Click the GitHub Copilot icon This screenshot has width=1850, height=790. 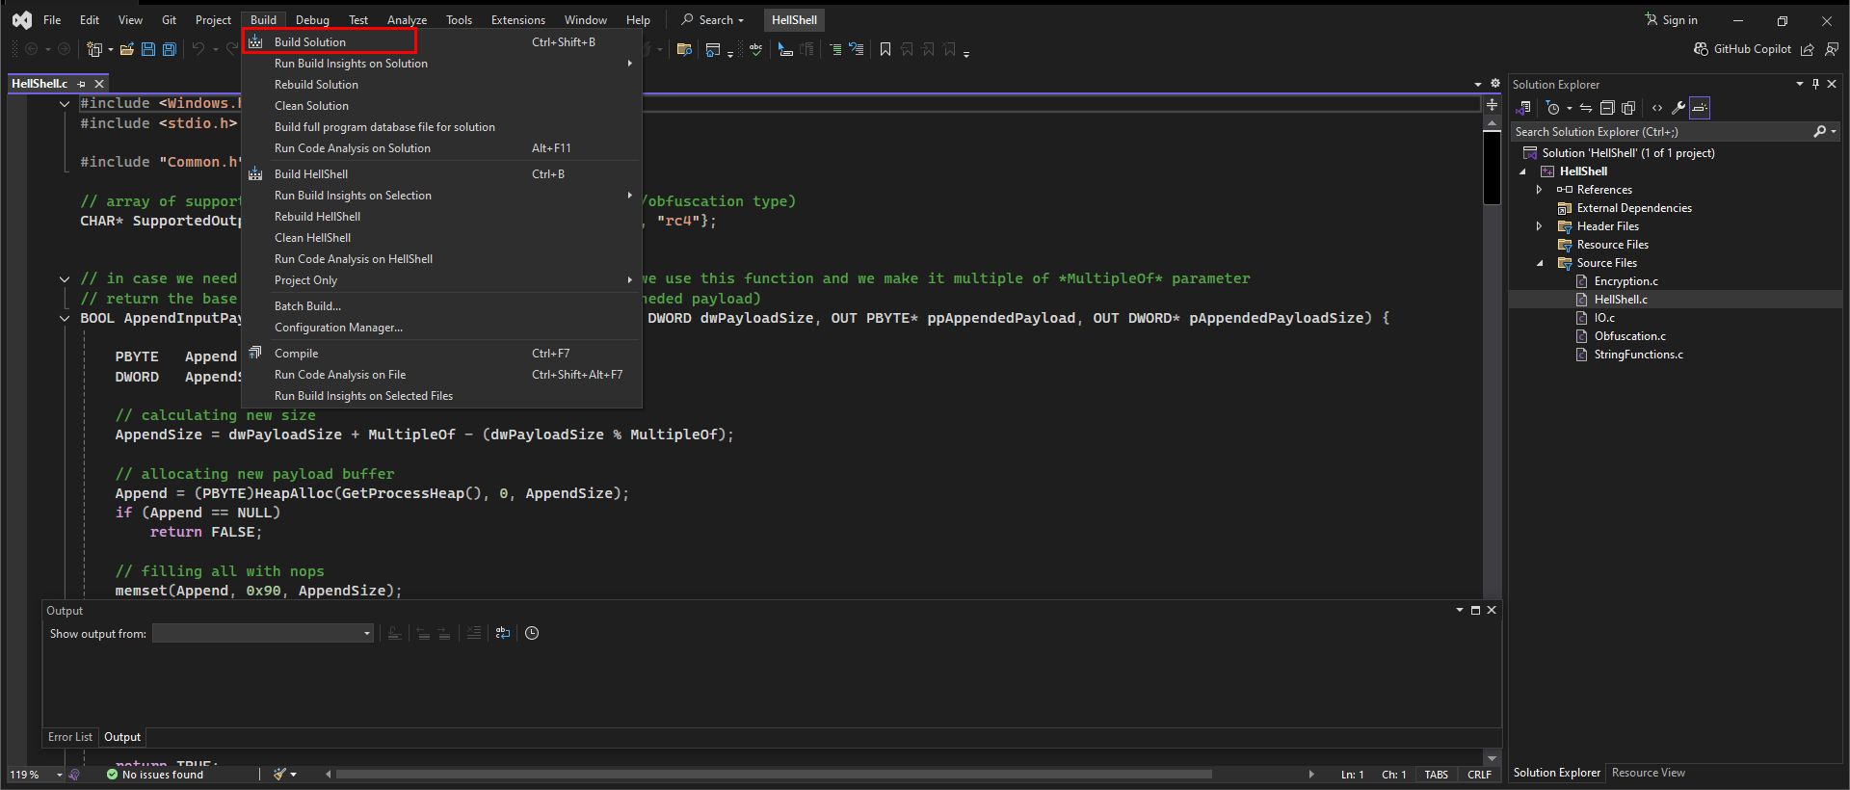(1702, 49)
